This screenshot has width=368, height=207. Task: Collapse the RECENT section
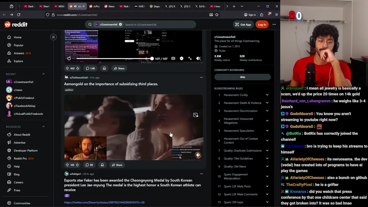tap(43, 74)
